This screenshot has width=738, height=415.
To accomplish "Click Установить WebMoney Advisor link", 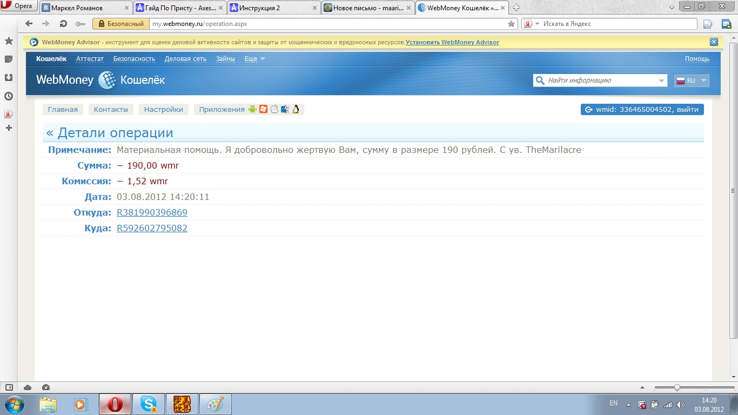I will point(452,42).
